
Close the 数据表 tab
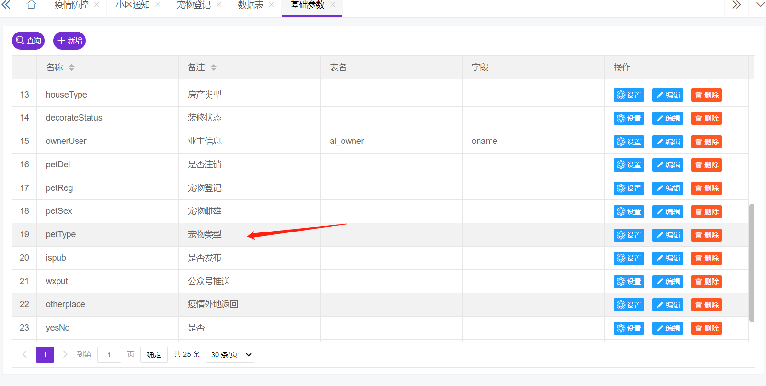click(272, 5)
